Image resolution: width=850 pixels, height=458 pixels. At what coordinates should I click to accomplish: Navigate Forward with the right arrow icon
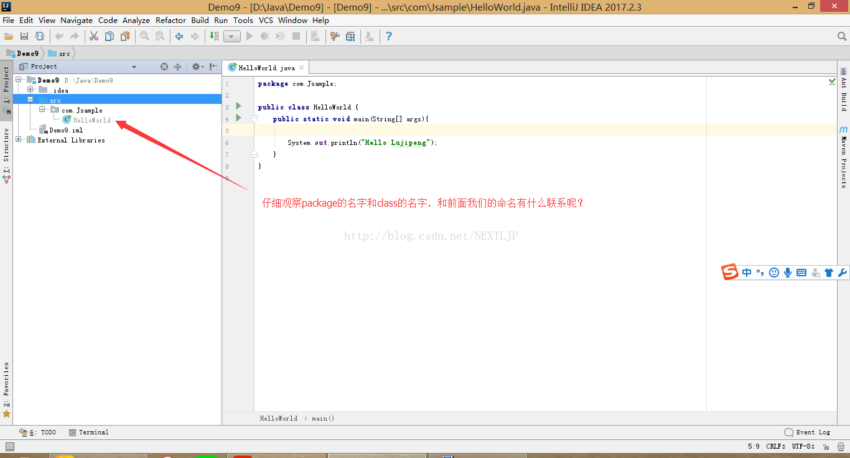(x=195, y=36)
